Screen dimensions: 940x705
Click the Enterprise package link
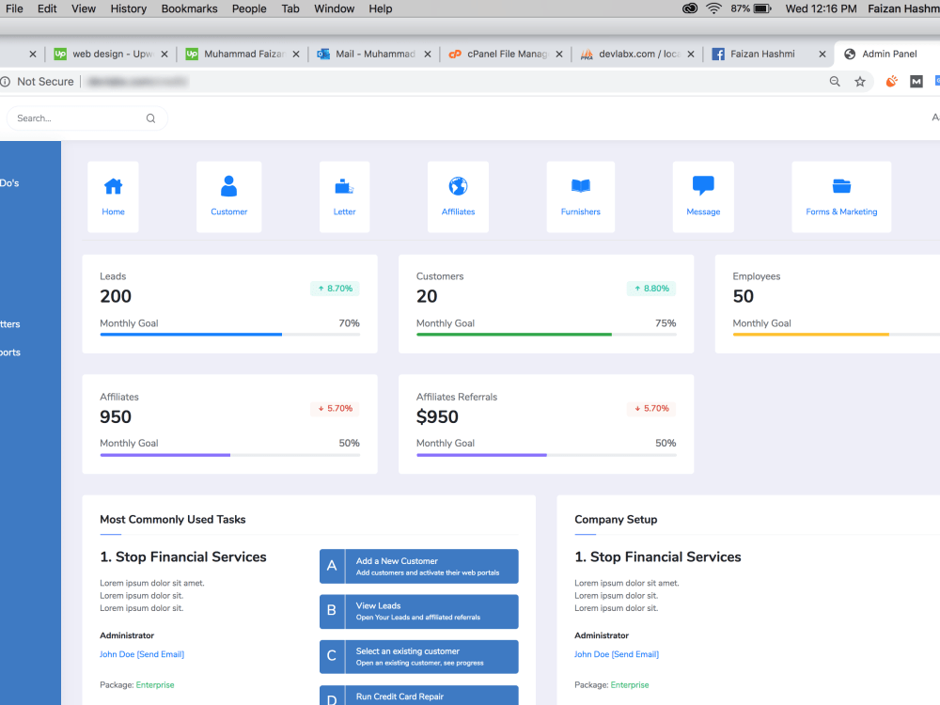coord(156,685)
